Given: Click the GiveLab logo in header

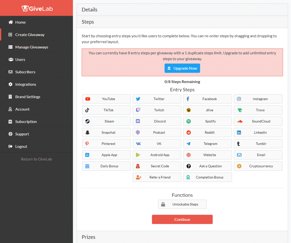Looking at the screenshot, I should click(x=37, y=9).
